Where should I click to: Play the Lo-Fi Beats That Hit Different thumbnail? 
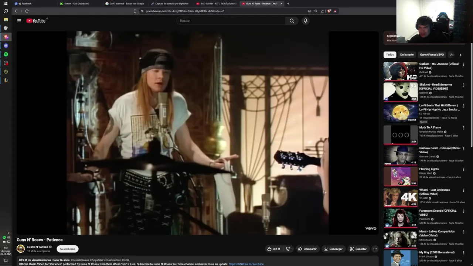pos(401,113)
